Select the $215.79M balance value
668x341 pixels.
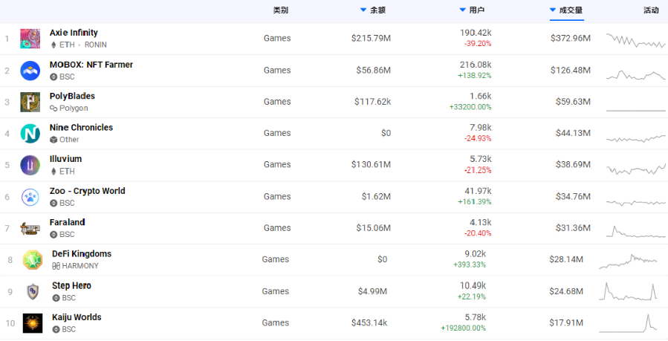371,39
